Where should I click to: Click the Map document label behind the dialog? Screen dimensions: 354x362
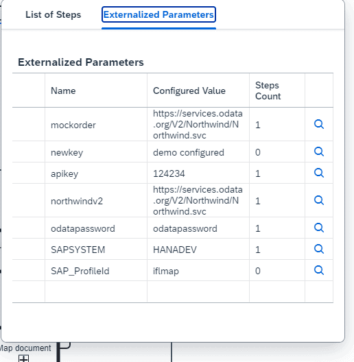point(25,348)
